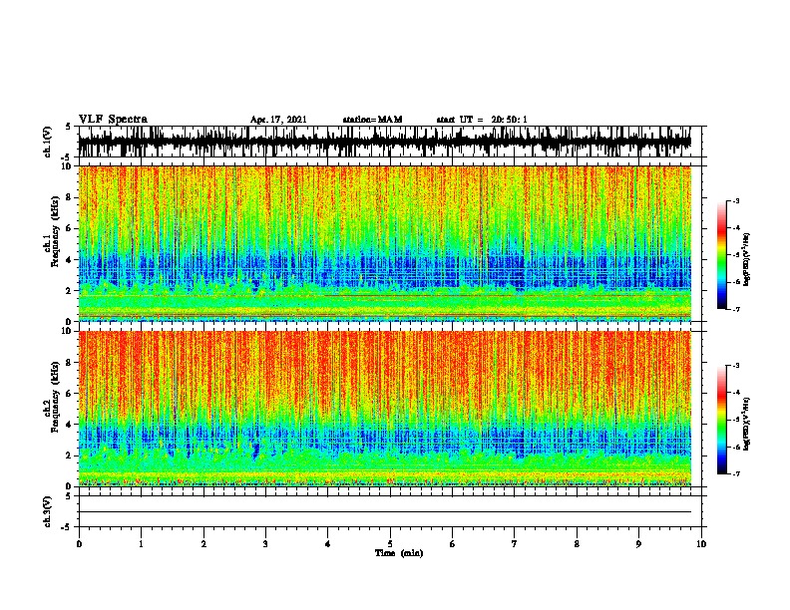Click the "5" tick on ch.1(V) axis
This screenshot has width=790, height=610.
[x=69, y=127]
